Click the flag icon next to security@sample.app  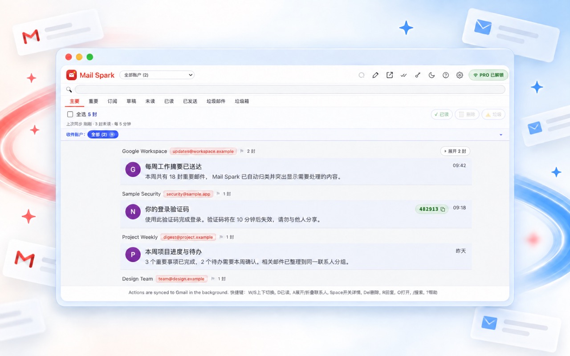tap(218, 194)
